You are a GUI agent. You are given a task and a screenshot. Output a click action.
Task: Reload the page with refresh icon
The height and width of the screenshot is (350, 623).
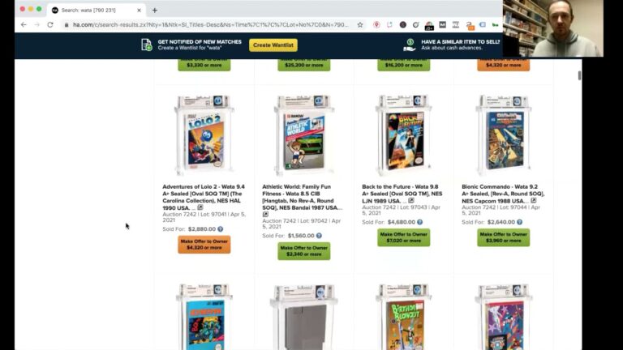50,24
